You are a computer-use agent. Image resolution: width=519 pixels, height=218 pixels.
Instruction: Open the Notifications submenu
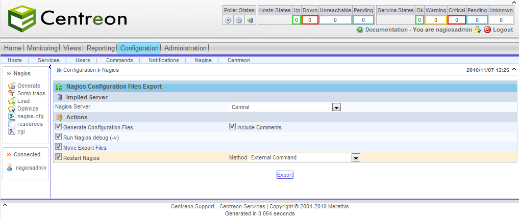[164, 61]
